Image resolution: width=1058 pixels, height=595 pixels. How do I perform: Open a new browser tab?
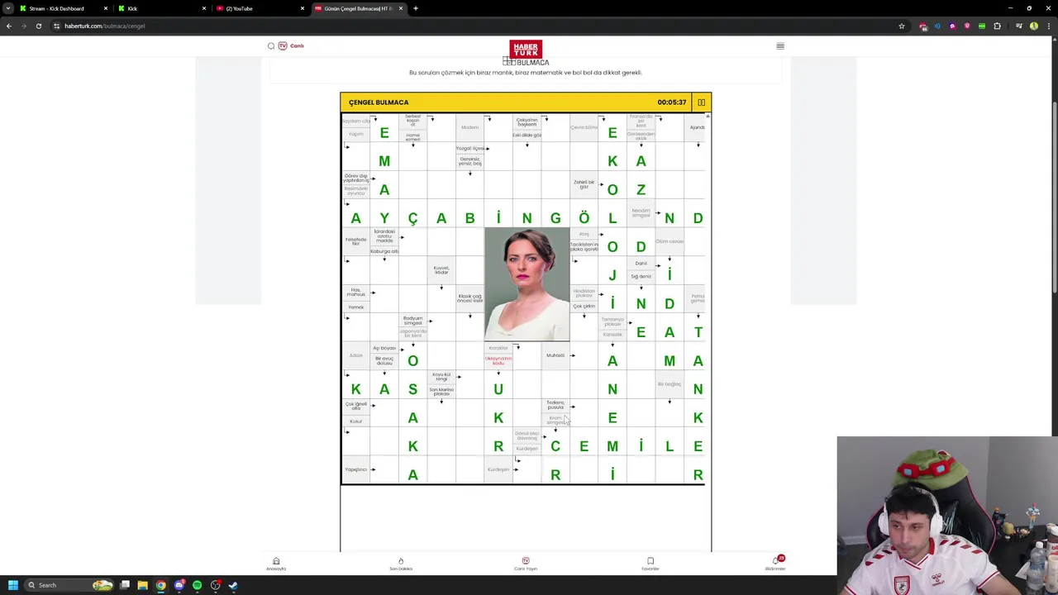[416, 8]
